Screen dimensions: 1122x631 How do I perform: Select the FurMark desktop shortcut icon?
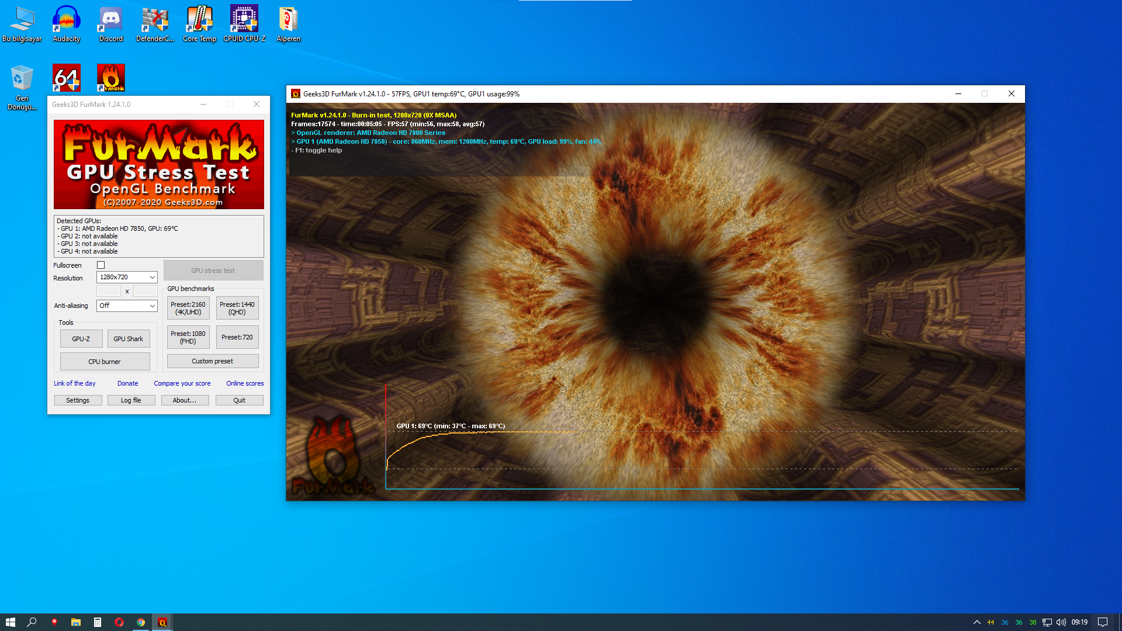pyautogui.click(x=111, y=78)
